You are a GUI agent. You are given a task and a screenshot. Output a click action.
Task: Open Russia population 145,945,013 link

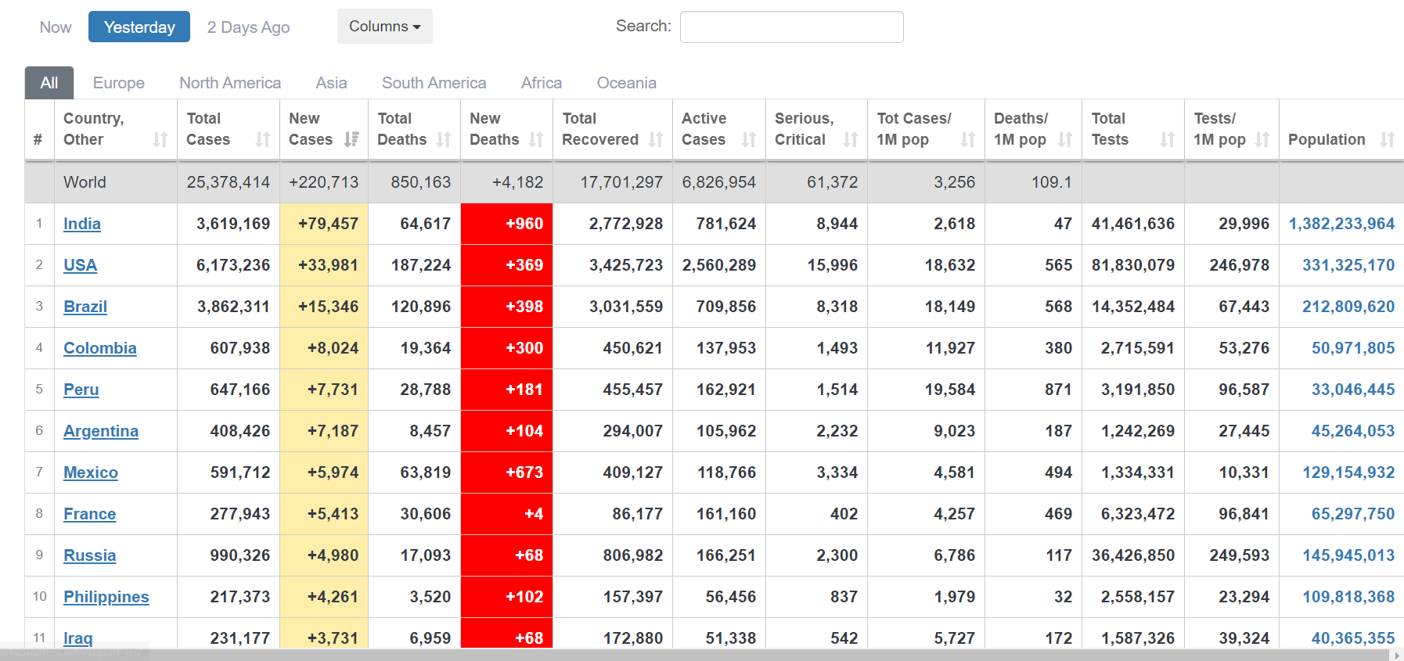(1348, 555)
